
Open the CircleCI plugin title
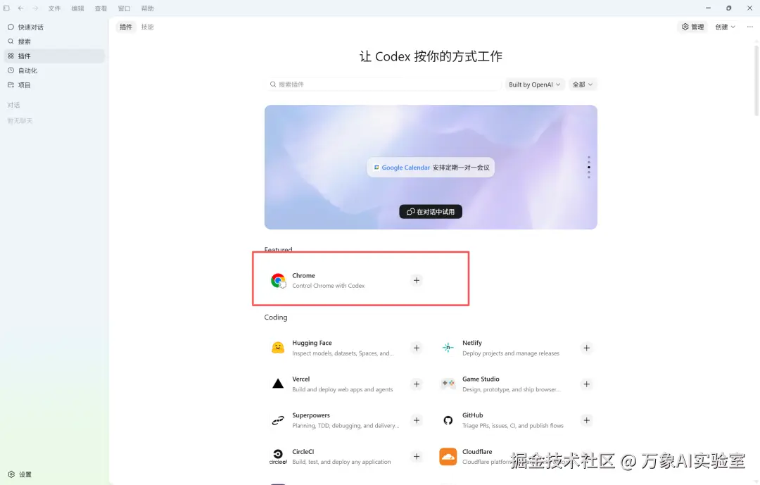[x=303, y=451]
